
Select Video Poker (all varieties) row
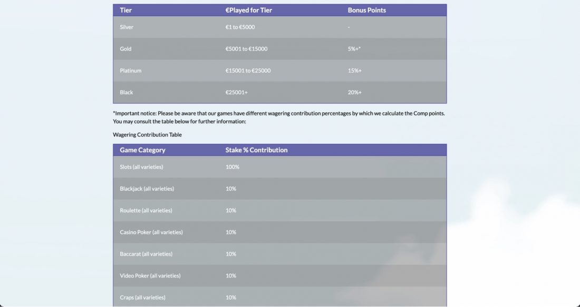point(279,276)
